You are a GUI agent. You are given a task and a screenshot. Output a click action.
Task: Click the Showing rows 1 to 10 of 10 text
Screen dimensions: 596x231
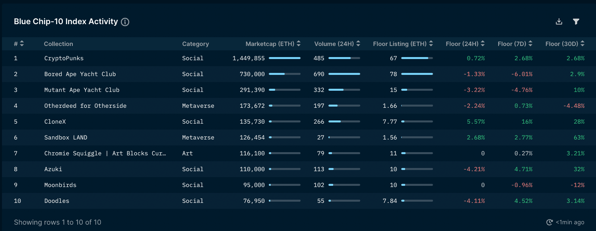pos(58,222)
